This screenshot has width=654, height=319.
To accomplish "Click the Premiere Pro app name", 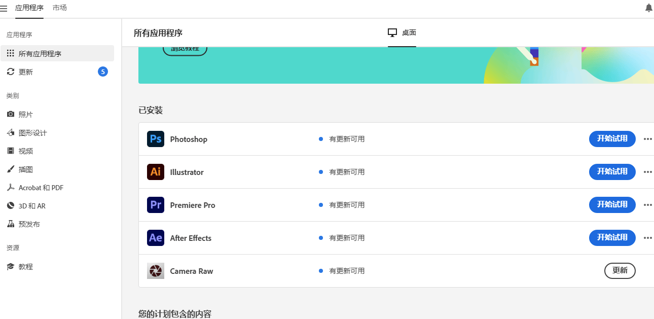I will tap(193, 205).
